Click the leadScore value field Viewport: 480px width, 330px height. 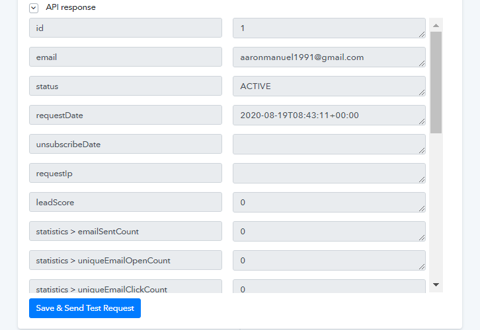[329, 202]
